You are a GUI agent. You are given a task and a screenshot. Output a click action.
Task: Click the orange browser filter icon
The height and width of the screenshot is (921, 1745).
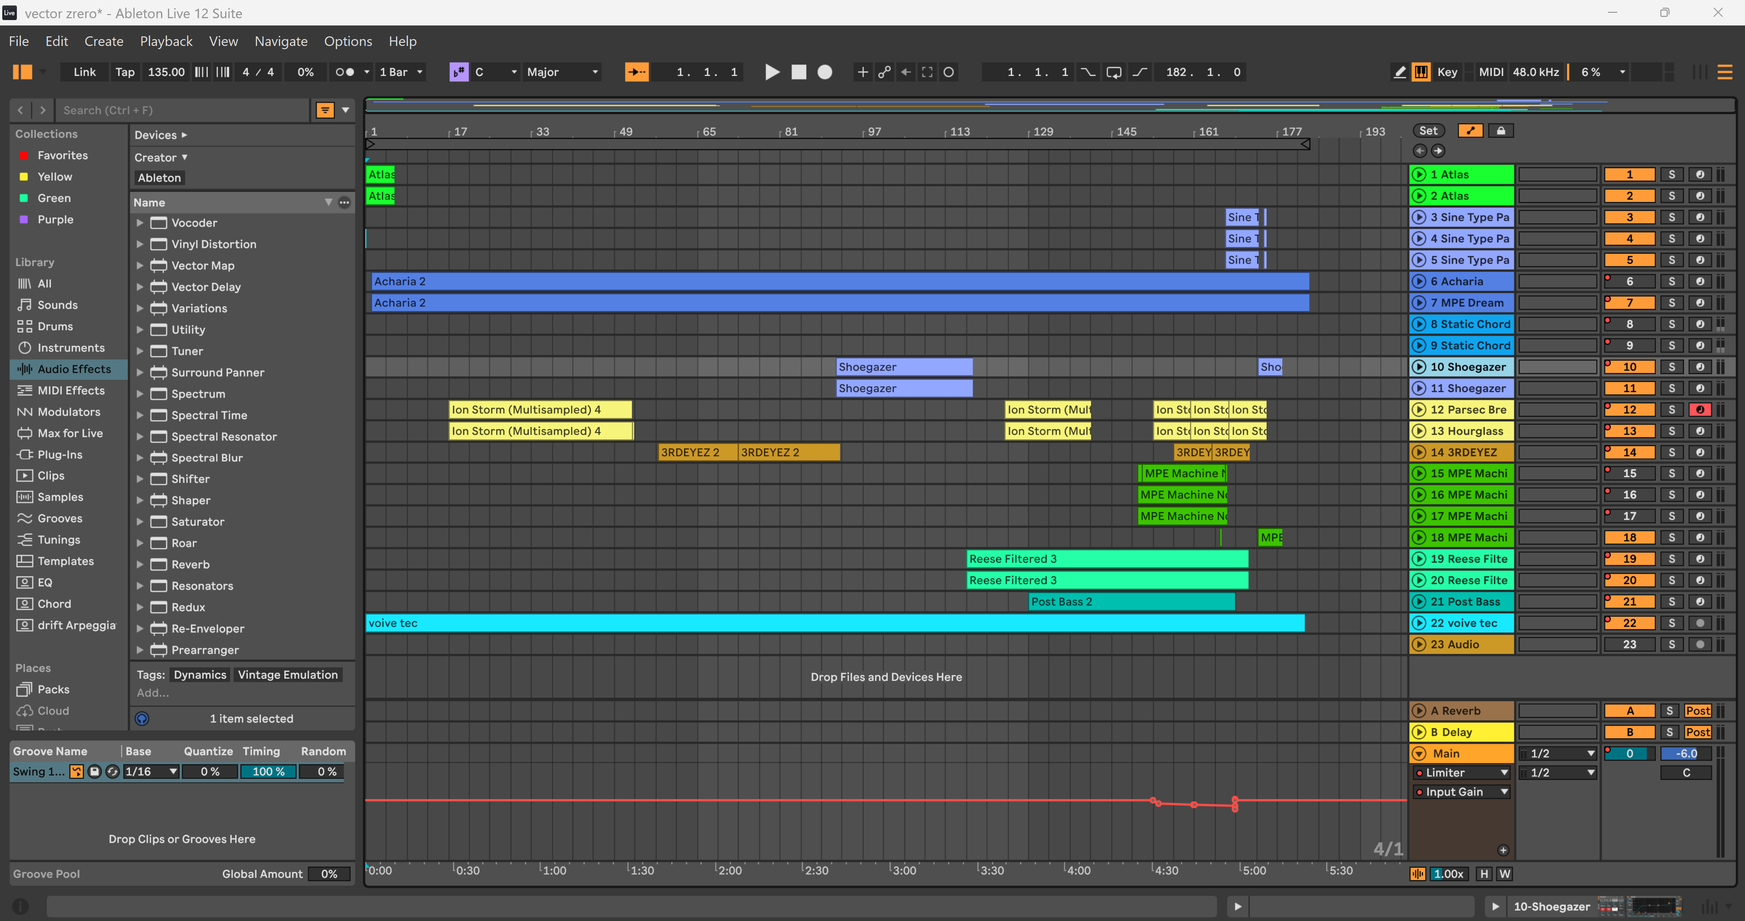click(x=325, y=110)
